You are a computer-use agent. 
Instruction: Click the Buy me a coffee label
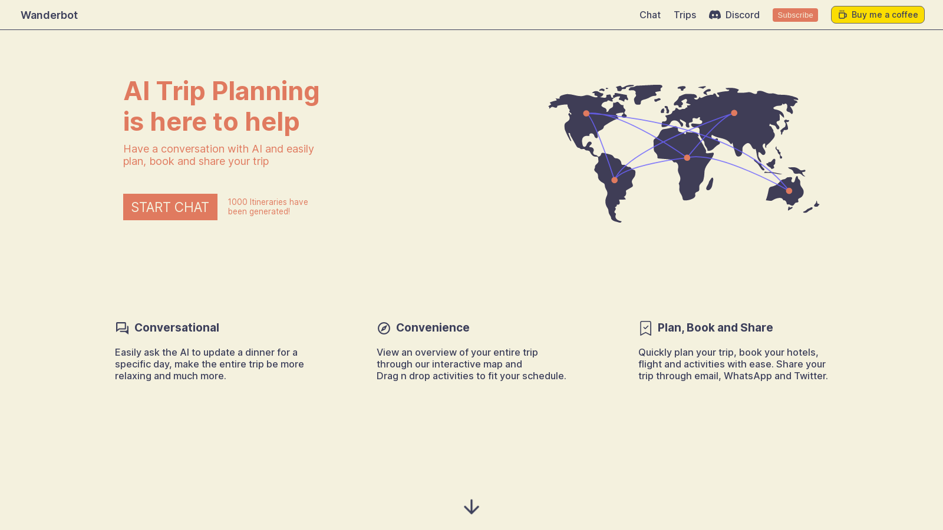[884, 15]
